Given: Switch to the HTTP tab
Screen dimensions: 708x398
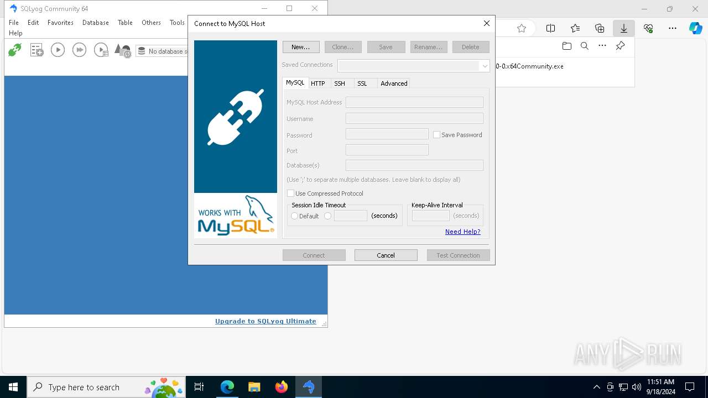Looking at the screenshot, I should [x=318, y=83].
